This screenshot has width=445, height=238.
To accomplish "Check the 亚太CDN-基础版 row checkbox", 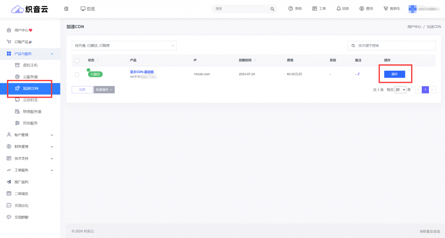I will click(x=77, y=74).
